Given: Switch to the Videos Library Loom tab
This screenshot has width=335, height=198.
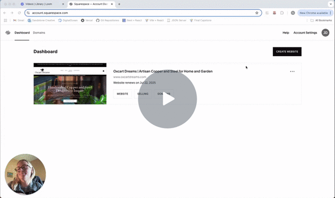Looking at the screenshot, I should click(42, 4).
